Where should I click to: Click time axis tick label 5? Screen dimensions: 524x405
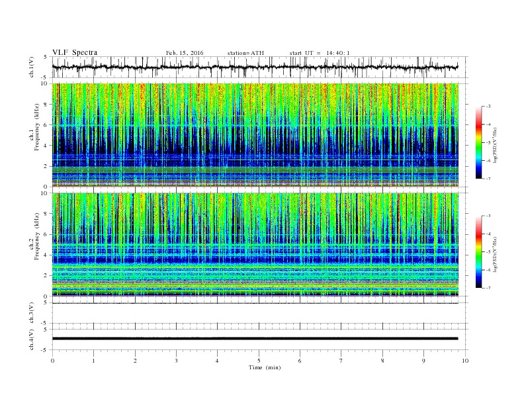(x=259, y=361)
